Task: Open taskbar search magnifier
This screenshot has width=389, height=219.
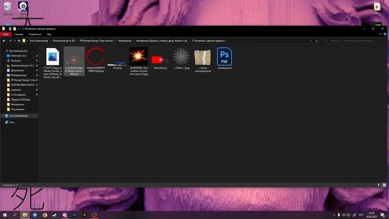Action: tap(15, 215)
